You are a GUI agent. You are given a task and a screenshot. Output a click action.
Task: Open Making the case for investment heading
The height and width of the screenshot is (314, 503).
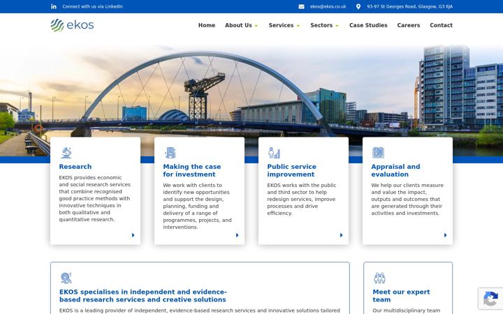pos(192,170)
